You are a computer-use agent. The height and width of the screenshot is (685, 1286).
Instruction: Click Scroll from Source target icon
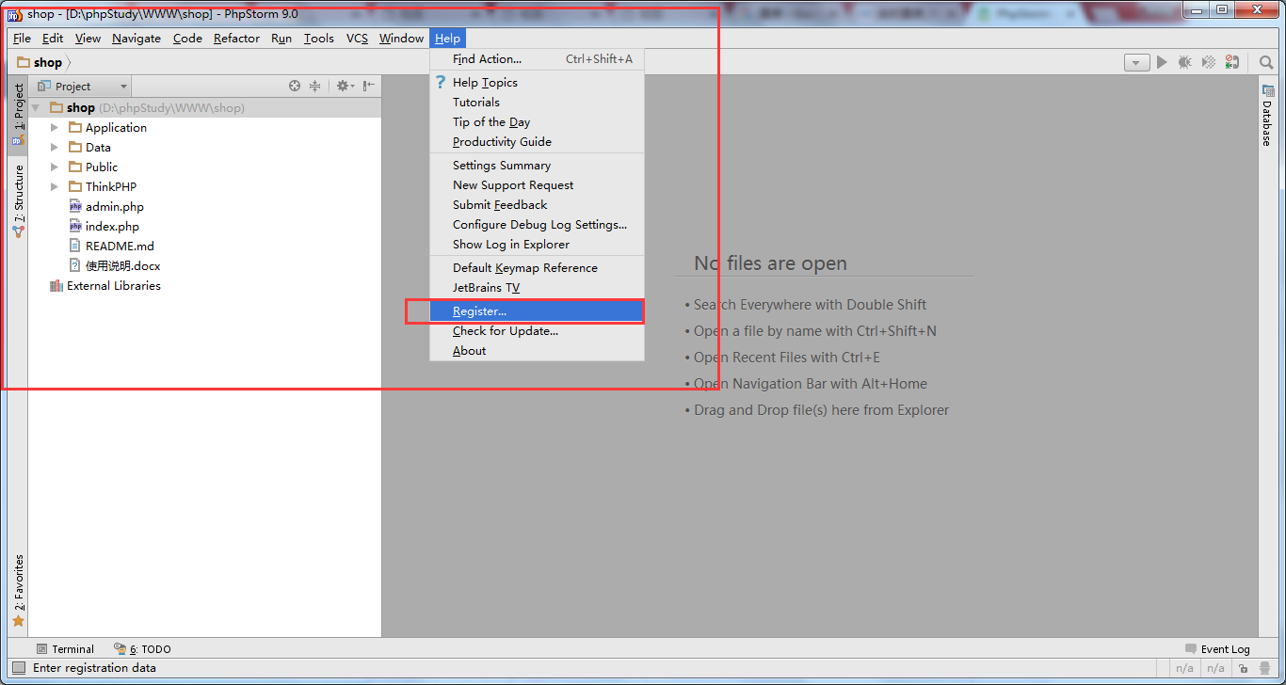coord(295,86)
